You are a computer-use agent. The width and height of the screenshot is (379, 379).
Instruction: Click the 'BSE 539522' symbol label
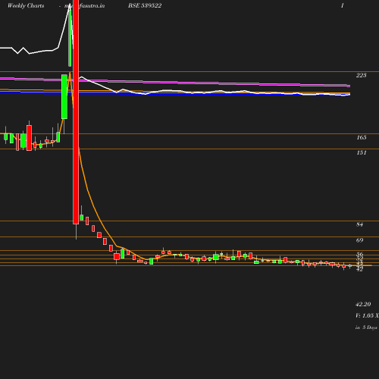point(145,6)
